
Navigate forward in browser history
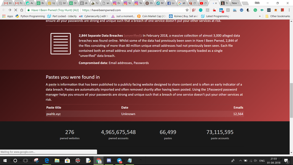click(10, 10)
